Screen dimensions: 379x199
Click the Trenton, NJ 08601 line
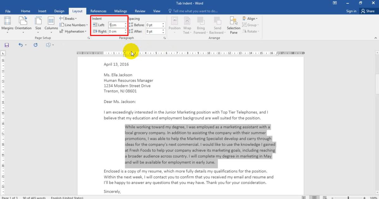[120, 91]
